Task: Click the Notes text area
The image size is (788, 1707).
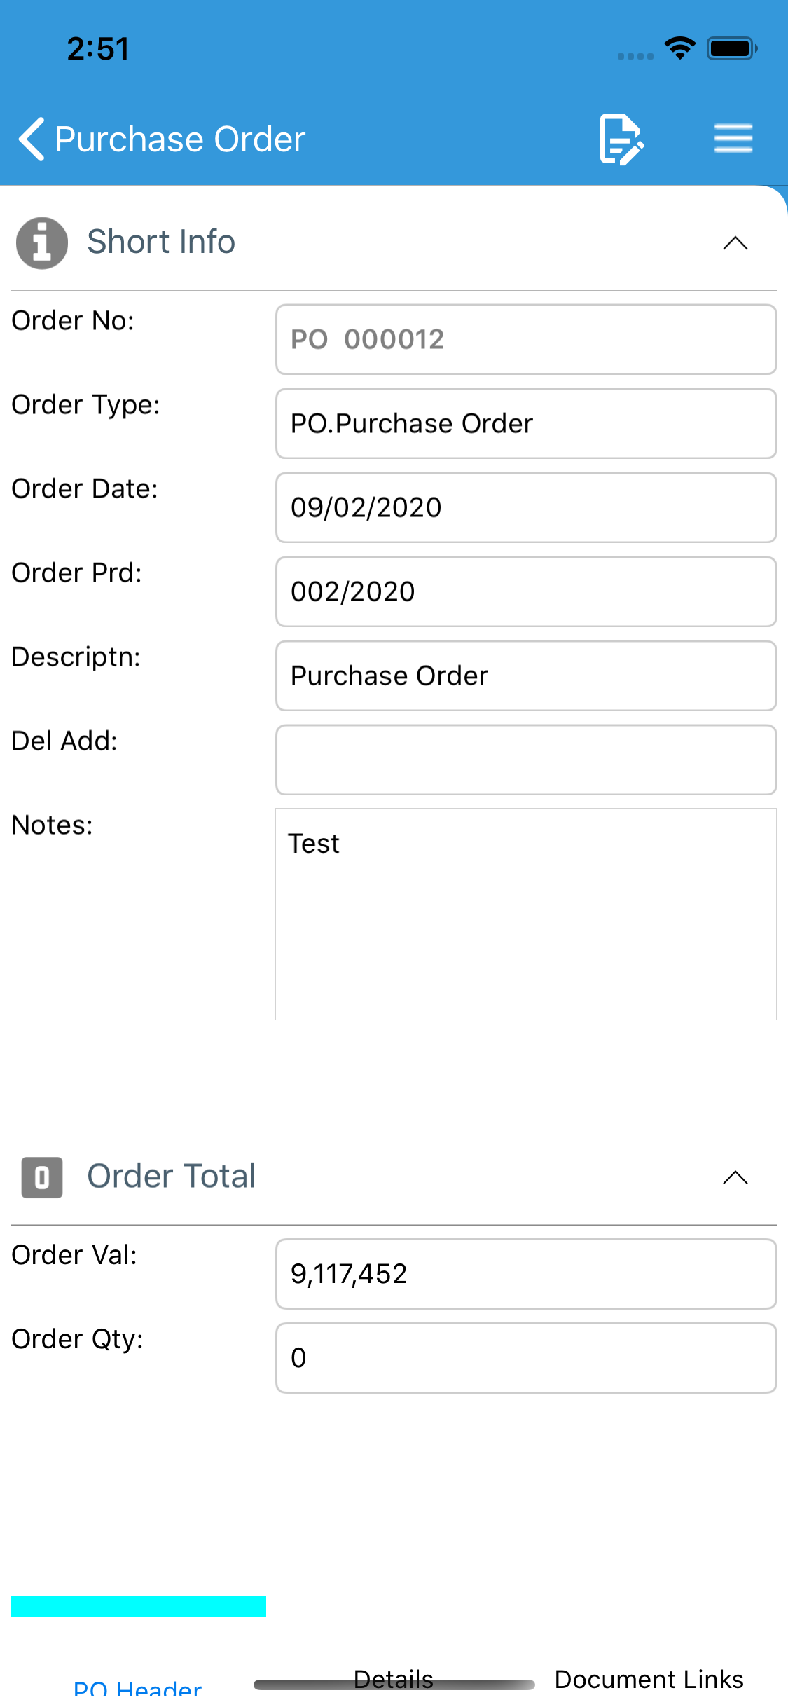Action: (x=526, y=914)
